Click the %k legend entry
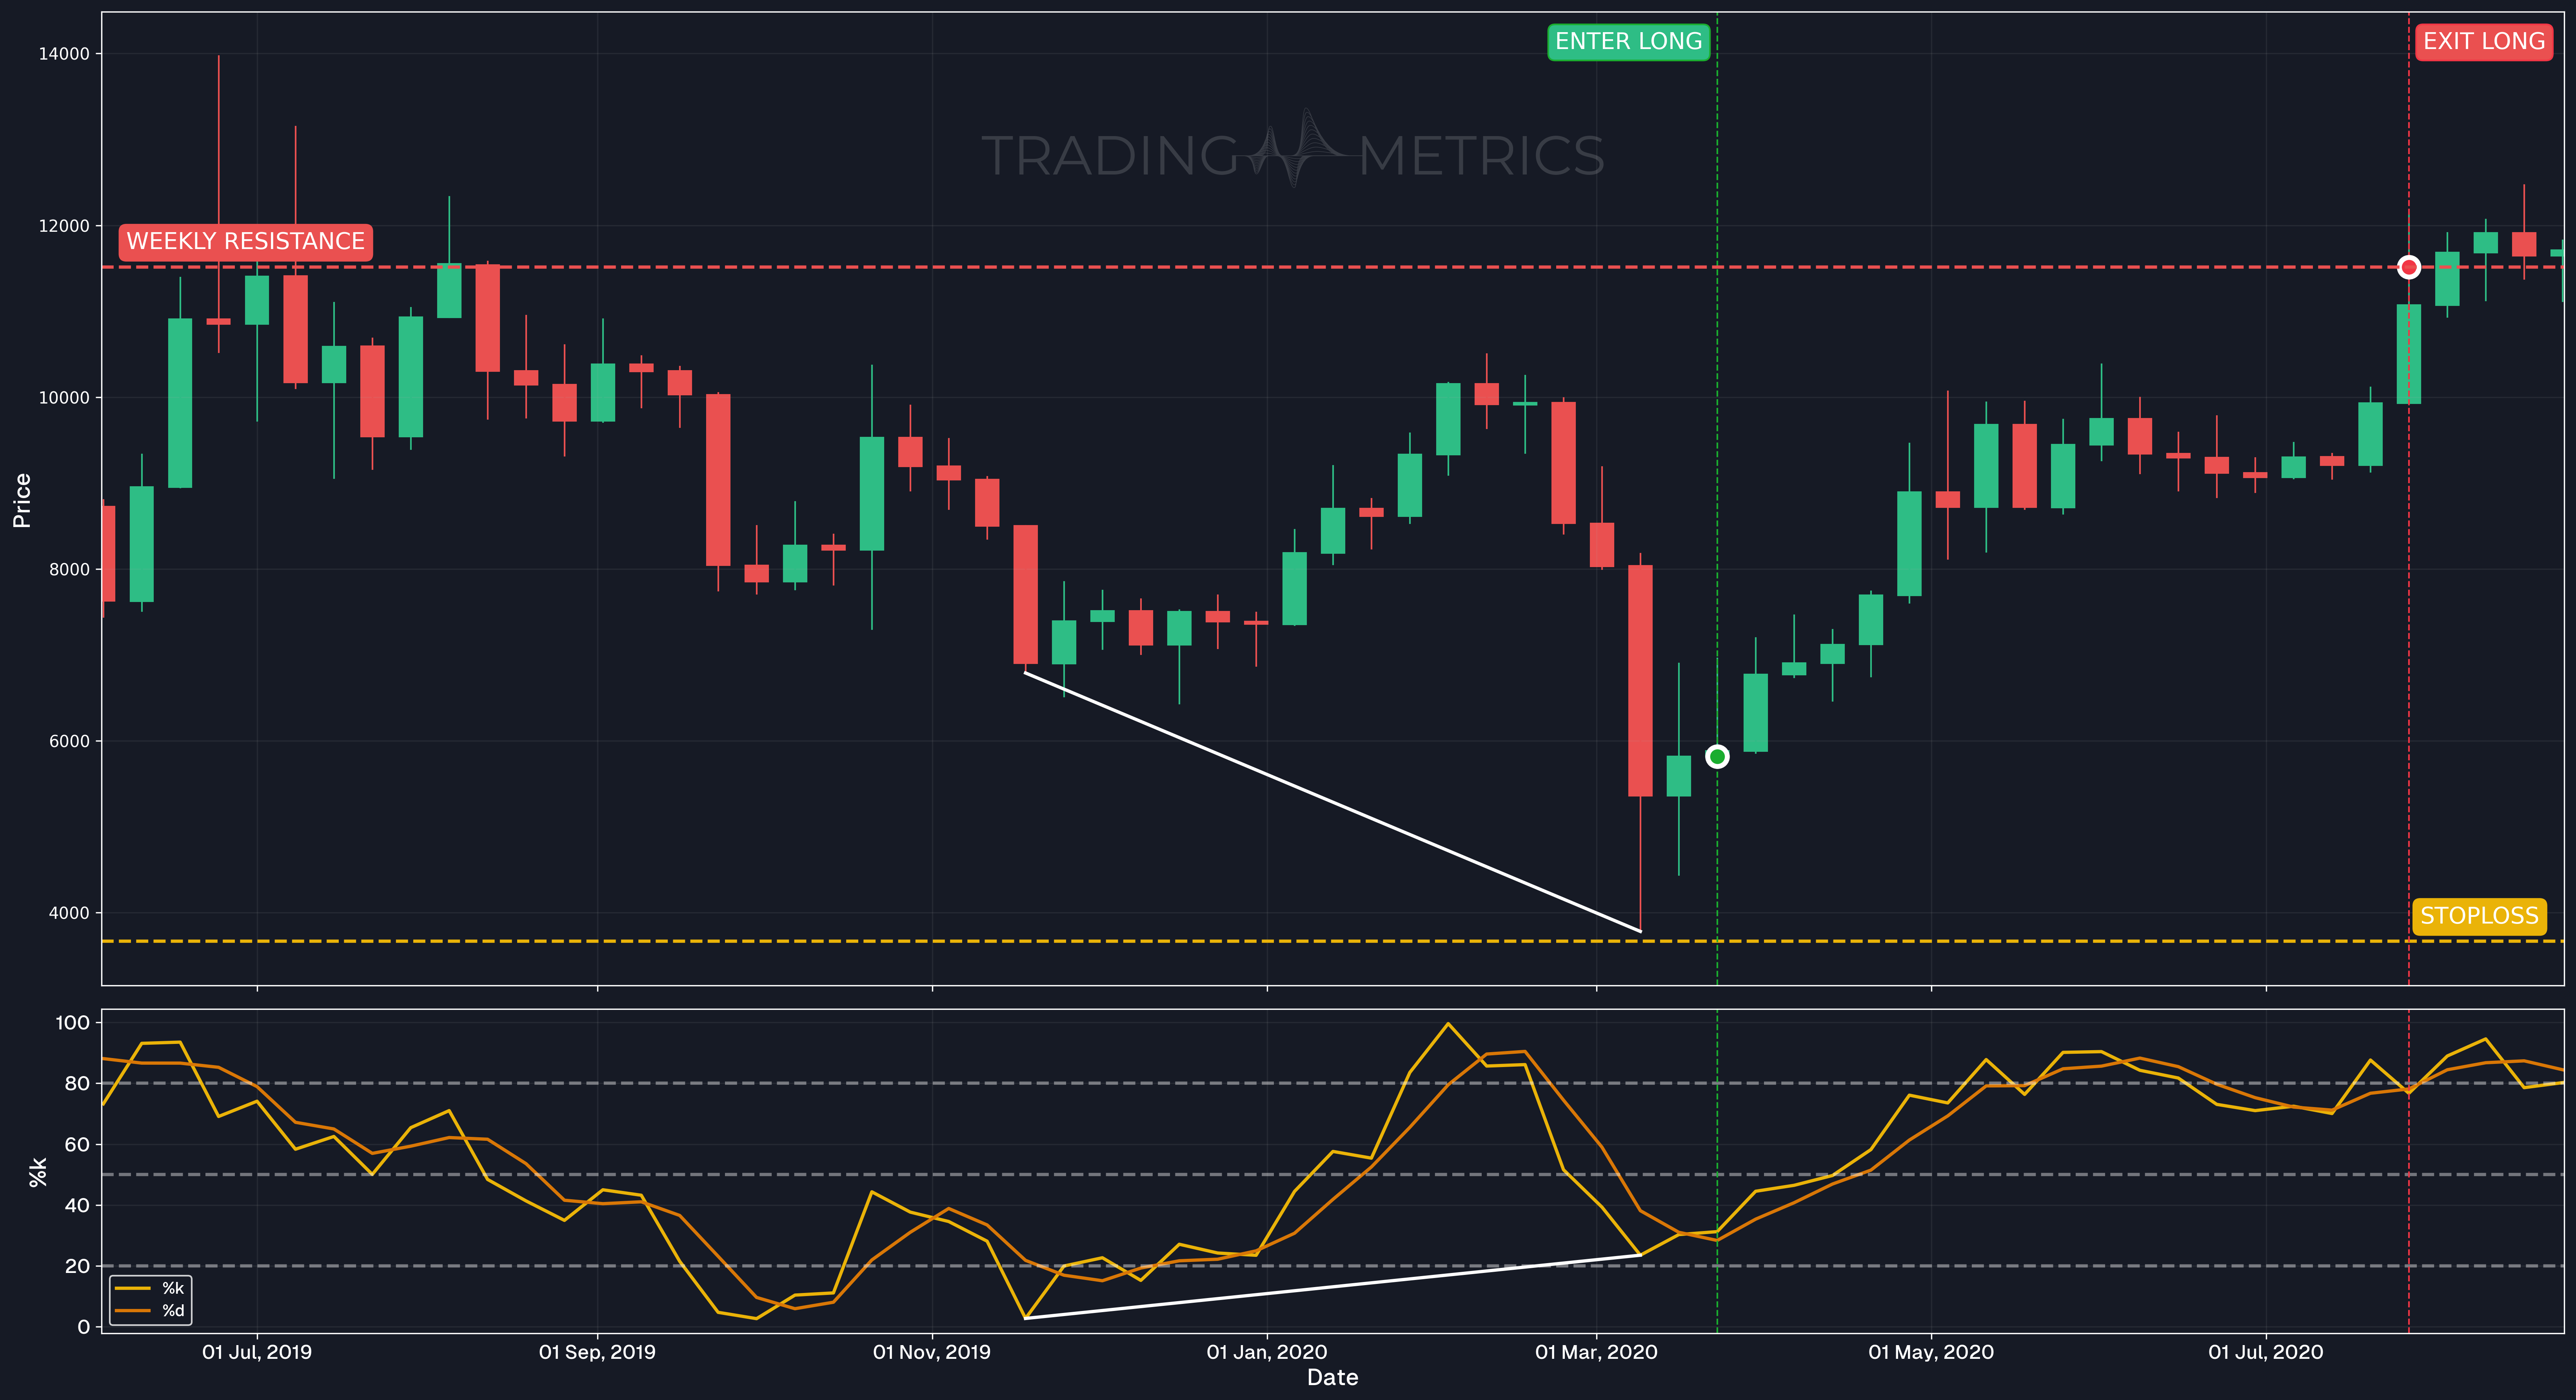Viewport: 2576px width, 1400px height. pos(150,1288)
